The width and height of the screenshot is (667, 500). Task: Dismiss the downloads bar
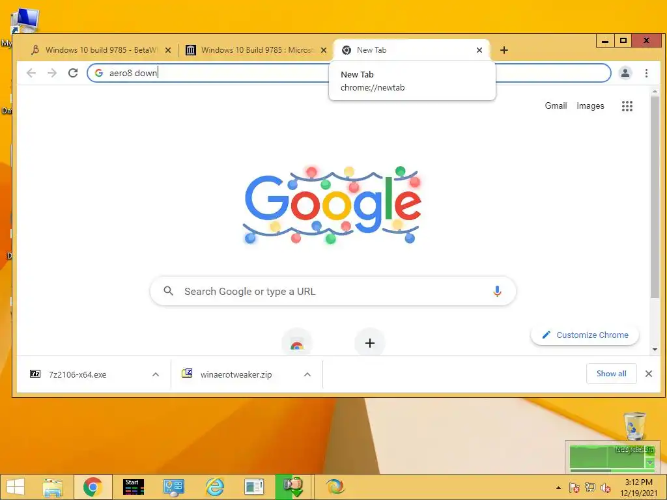(x=648, y=374)
